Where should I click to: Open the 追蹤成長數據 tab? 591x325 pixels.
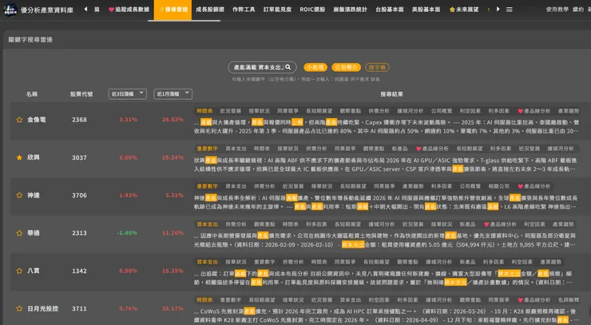point(129,10)
